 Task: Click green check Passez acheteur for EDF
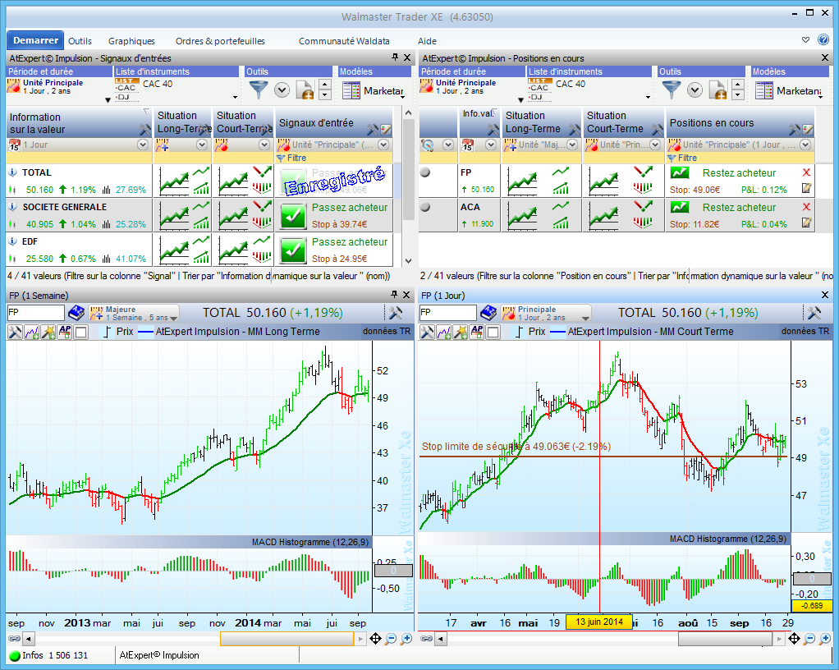[293, 250]
